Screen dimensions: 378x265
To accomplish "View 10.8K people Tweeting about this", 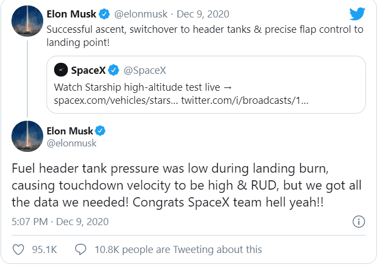I will tap(178, 249).
